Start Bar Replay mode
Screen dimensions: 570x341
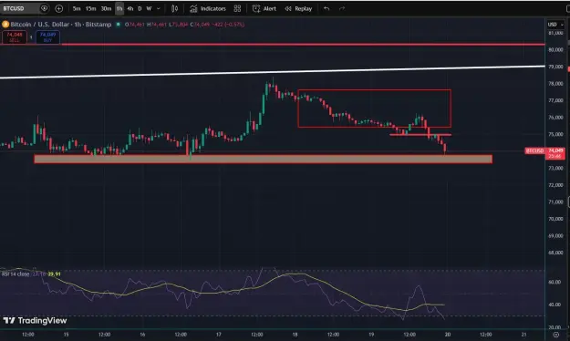click(x=298, y=8)
